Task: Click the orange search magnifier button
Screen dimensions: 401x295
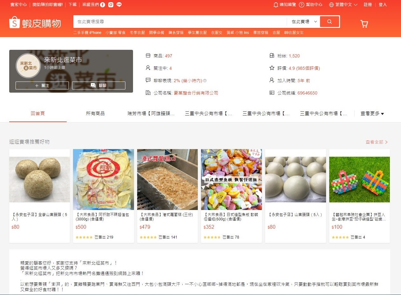Action: tap(330, 22)
